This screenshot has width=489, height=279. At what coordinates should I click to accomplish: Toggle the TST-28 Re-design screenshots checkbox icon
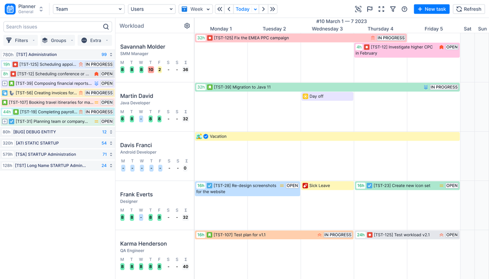[x=210, y=186]
